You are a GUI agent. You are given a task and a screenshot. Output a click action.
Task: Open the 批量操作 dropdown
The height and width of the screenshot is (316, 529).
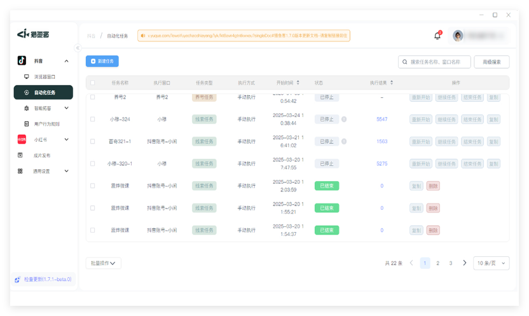[x=103, y=263]
